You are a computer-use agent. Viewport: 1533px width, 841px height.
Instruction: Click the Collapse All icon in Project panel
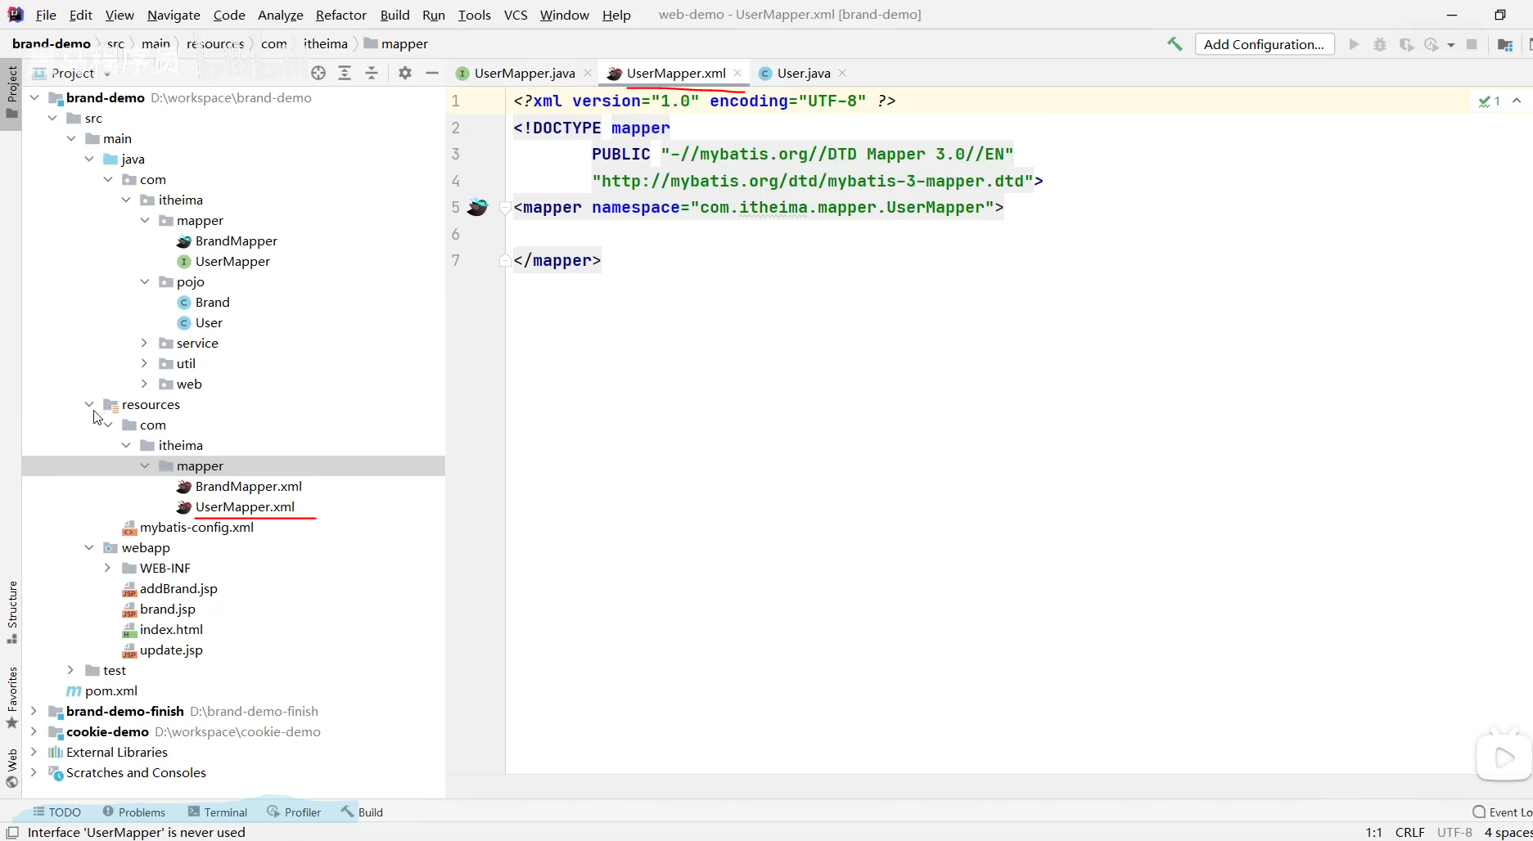tap(372, 73)
